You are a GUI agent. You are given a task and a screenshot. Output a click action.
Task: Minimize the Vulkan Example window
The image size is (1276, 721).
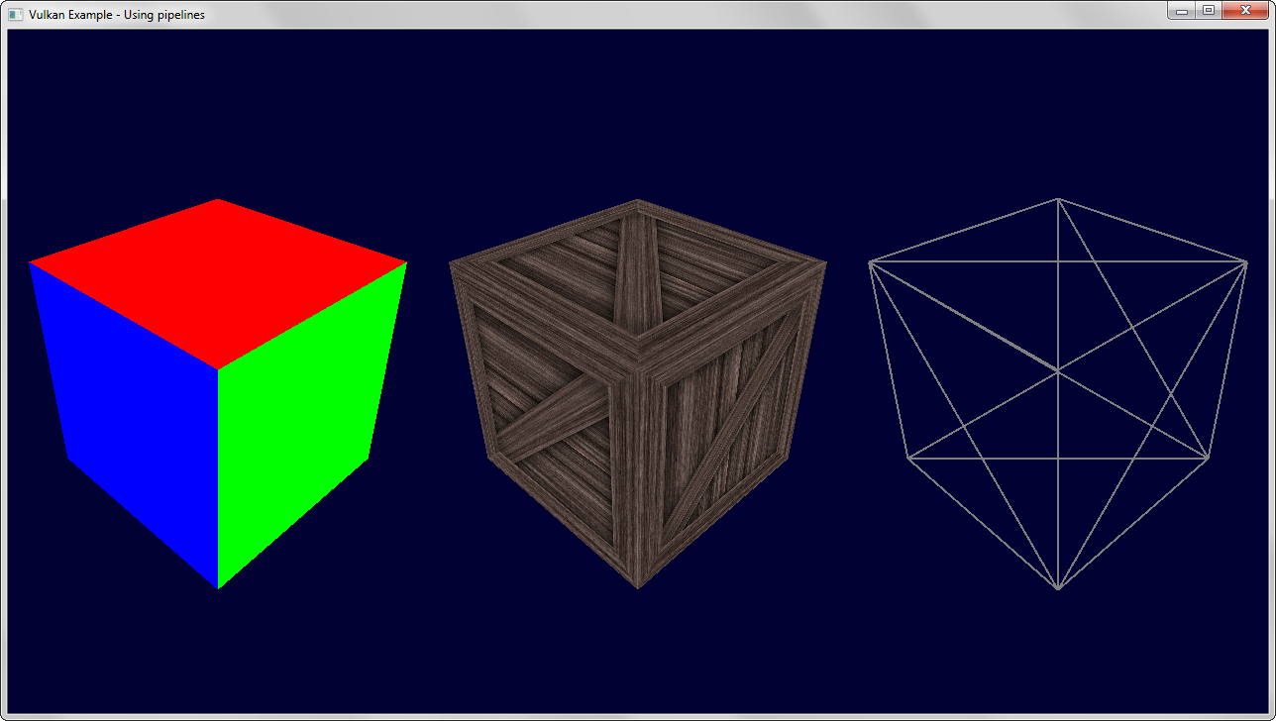(x=1182, y=11)
